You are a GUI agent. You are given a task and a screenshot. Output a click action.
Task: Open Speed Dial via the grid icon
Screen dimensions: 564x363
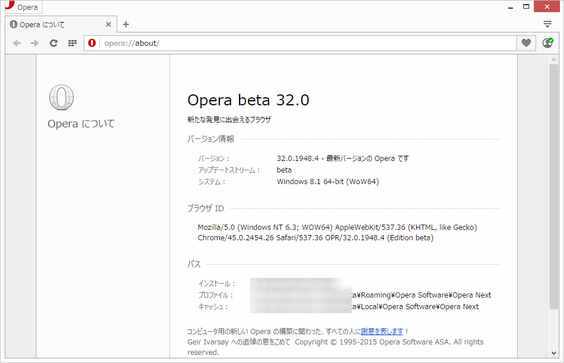pos(72,42)
